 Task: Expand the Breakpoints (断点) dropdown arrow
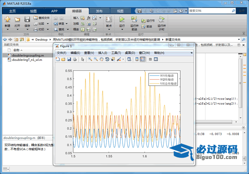109,30
